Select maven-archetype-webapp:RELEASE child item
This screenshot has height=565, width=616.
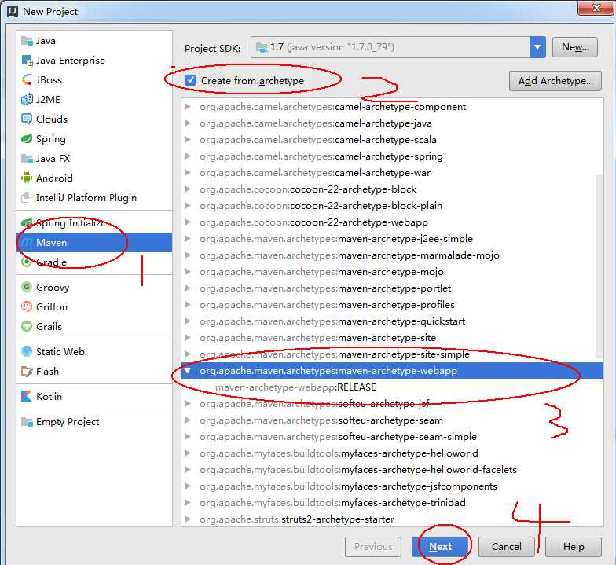392,387
